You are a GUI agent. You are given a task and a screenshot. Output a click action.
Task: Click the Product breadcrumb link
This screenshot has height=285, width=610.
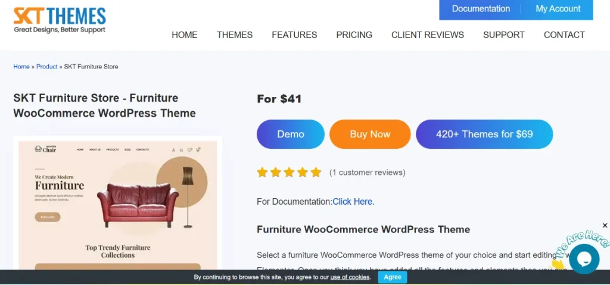click(x=46, y=67)
